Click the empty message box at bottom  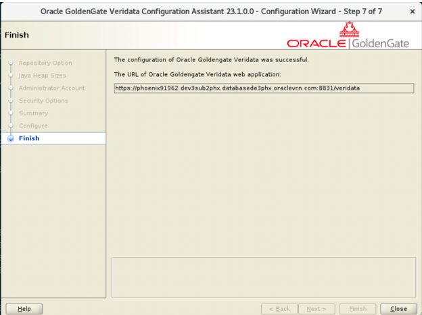pyautogui.click(x=264, y=277)
